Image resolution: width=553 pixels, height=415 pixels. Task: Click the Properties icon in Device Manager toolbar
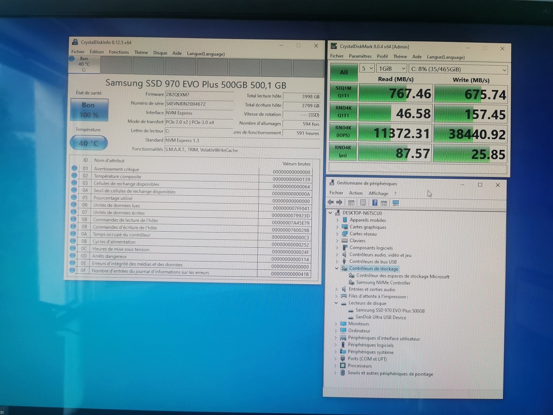pos(363,203)
